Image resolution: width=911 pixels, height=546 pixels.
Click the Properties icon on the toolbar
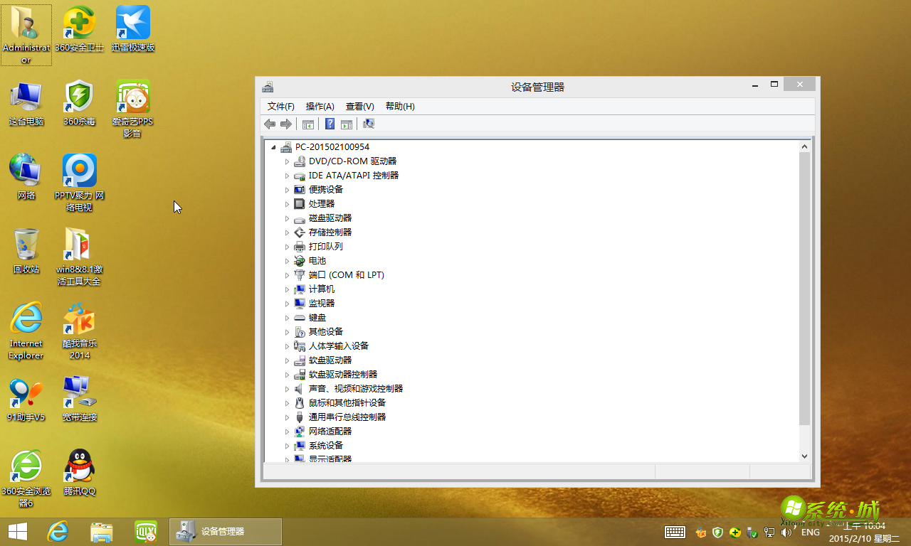347,124
